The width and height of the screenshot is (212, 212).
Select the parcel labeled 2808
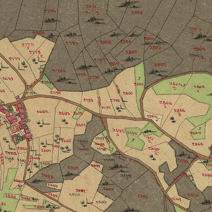pos(105,42)
